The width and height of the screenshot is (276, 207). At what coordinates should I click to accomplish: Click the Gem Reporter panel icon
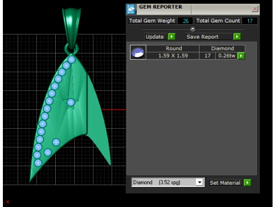(131, 9)
